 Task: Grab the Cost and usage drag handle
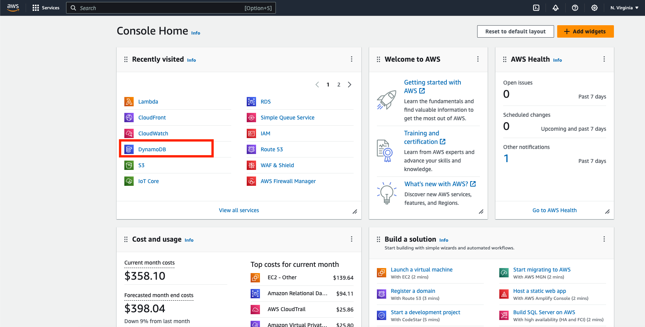(126, 239)
